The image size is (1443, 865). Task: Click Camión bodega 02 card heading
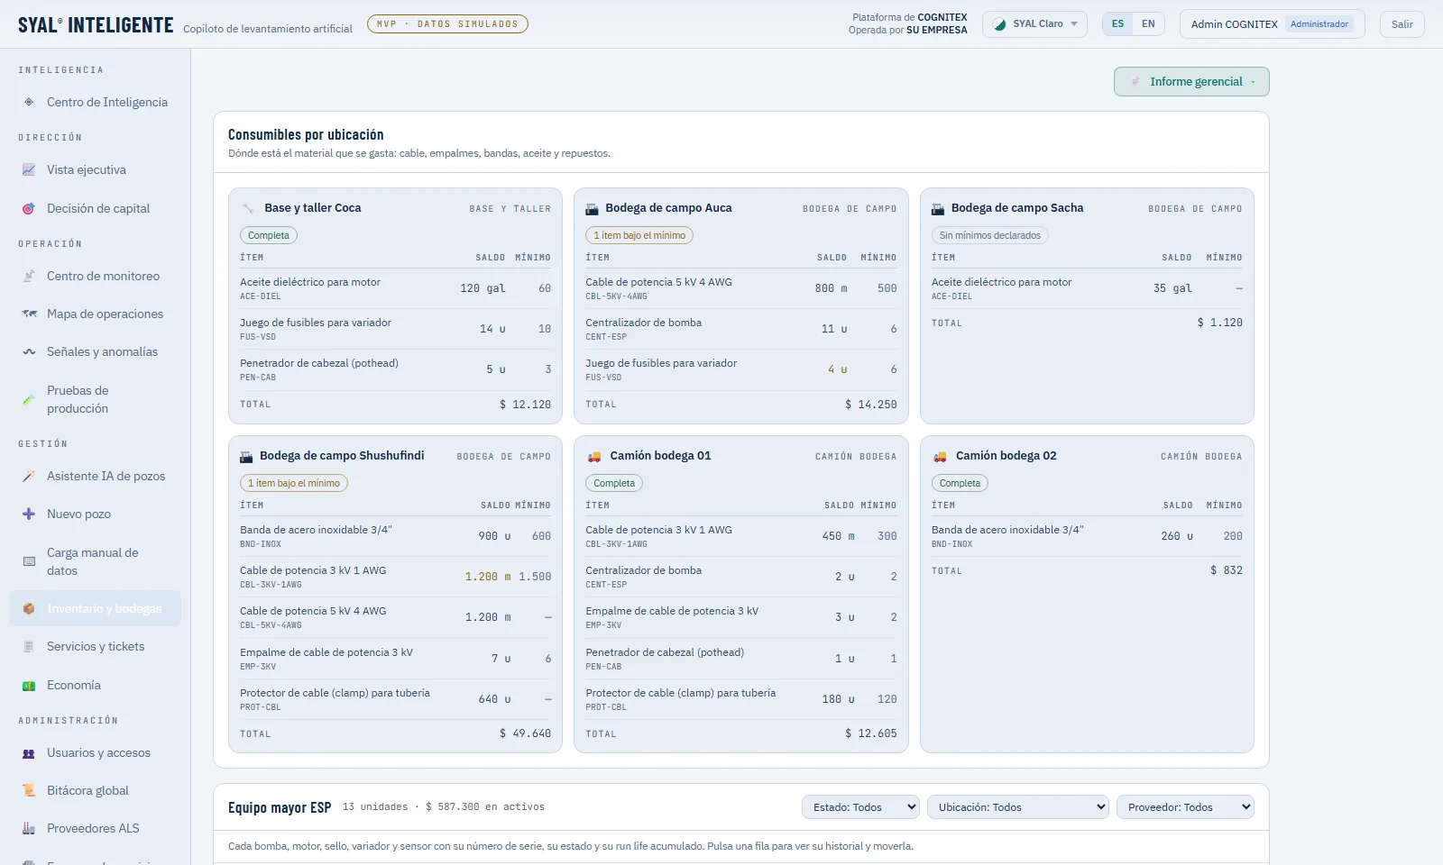coord(1006,456)
